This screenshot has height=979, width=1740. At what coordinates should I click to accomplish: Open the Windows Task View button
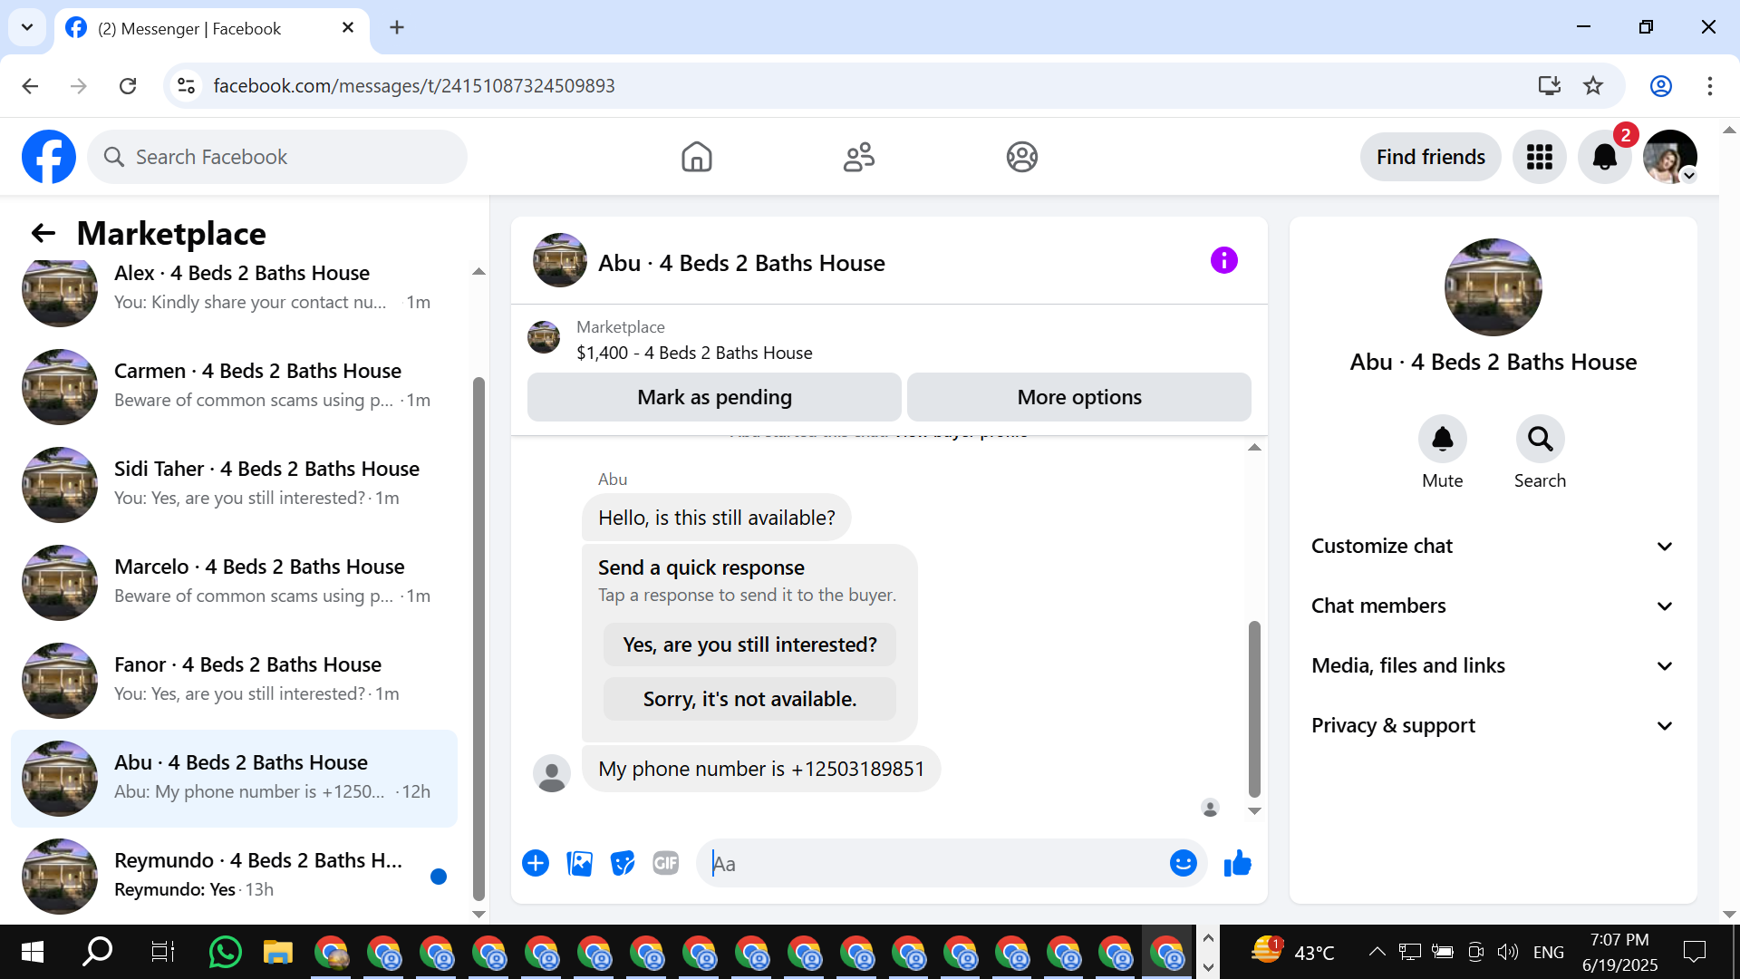pyautogui.click(x=162, y=952)
